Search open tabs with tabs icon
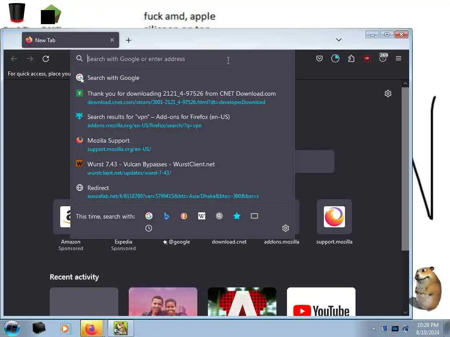The width and height of the screenshot is (450, 337). (254, 216)
